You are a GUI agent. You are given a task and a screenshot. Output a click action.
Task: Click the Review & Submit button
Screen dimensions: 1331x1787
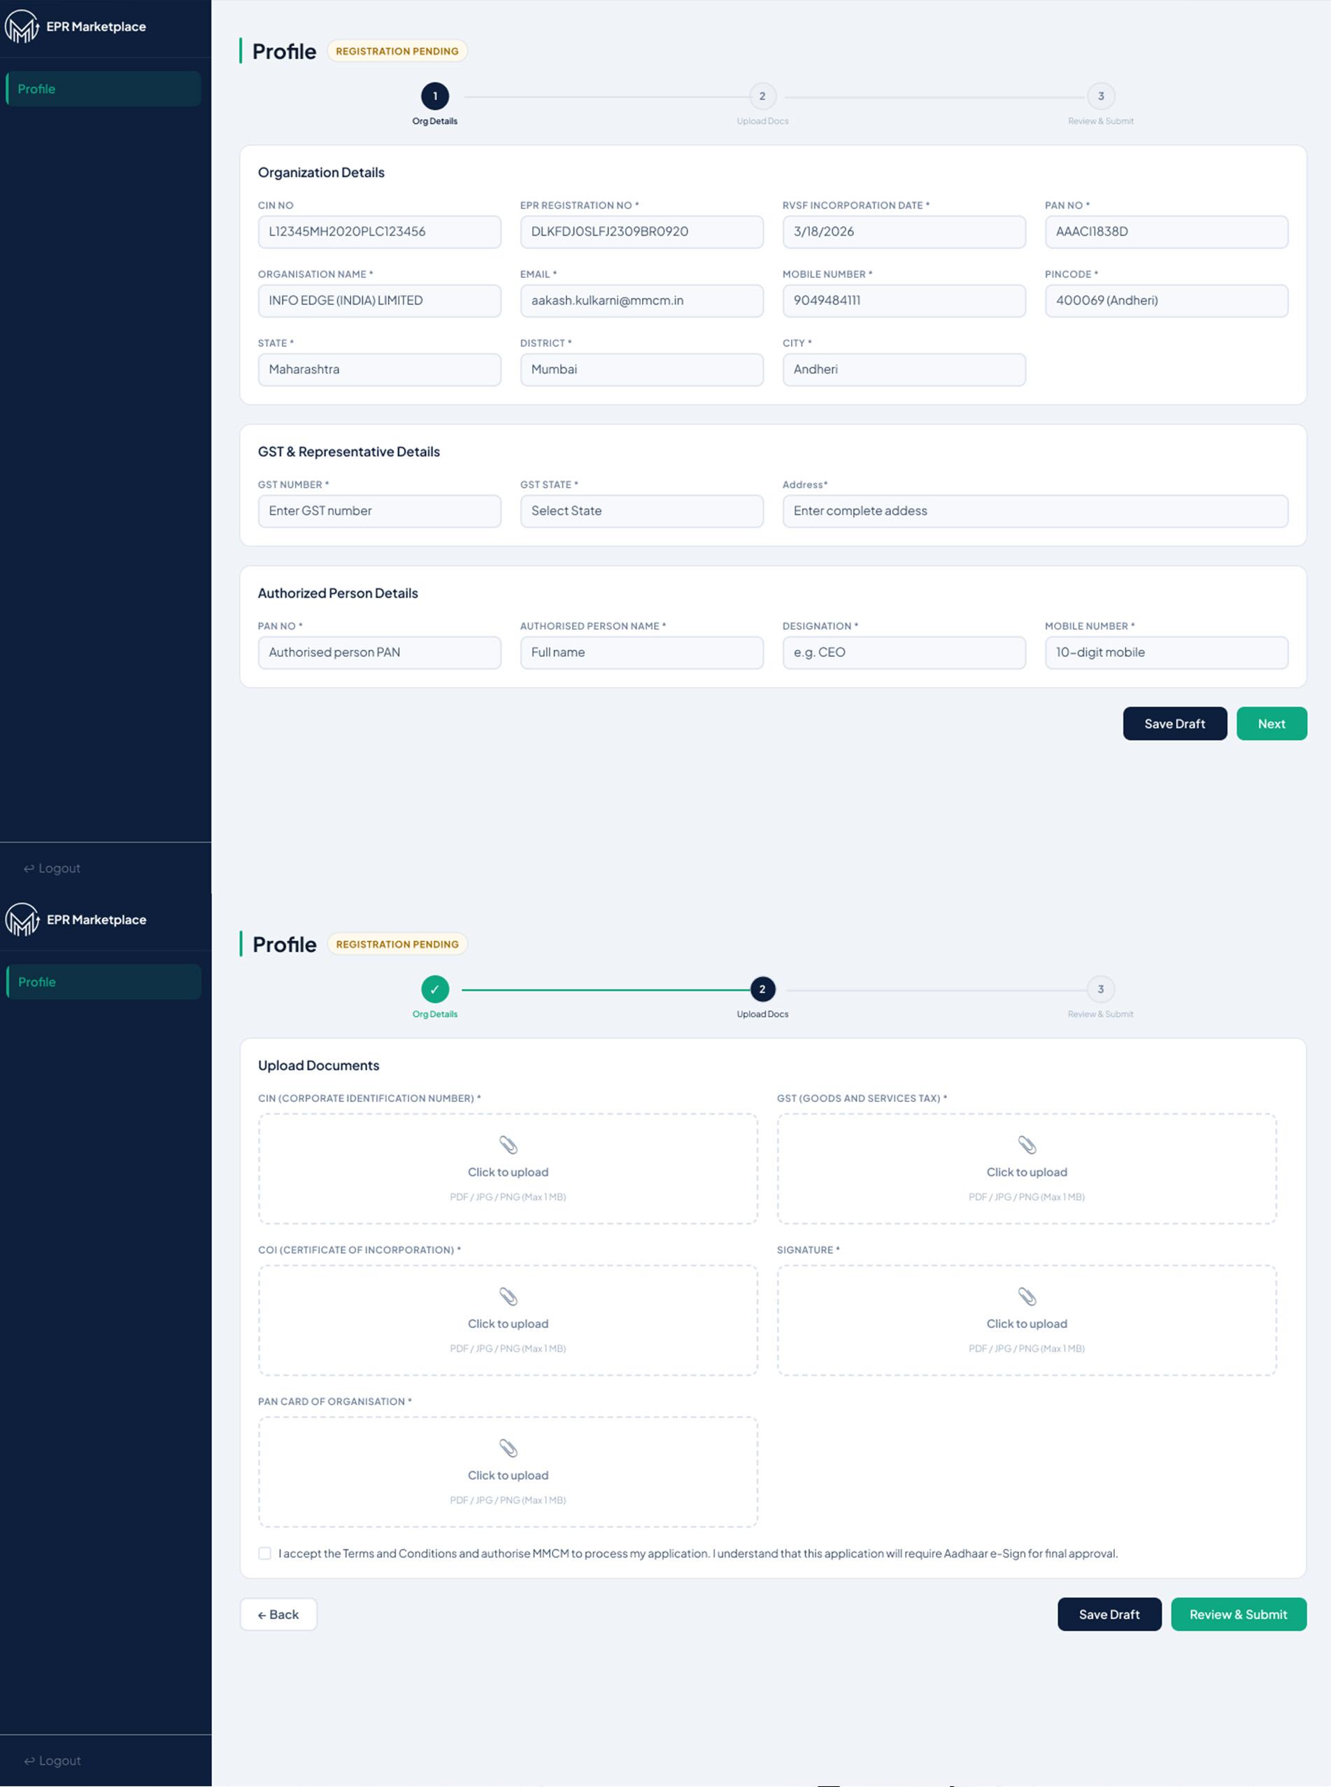tap(1239, 1614)
